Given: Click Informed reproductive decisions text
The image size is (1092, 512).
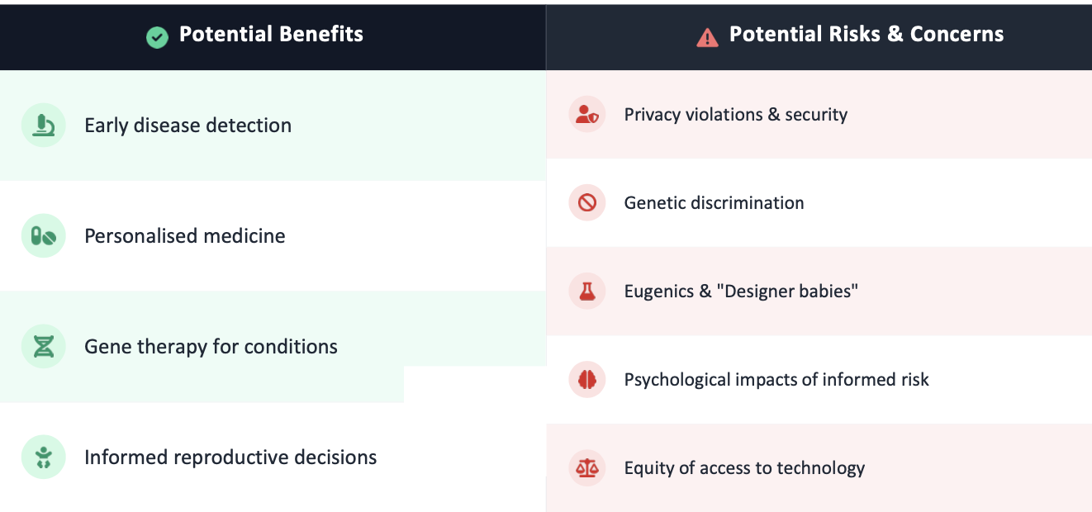Looking at the screenshot, I should coord(230,457).
